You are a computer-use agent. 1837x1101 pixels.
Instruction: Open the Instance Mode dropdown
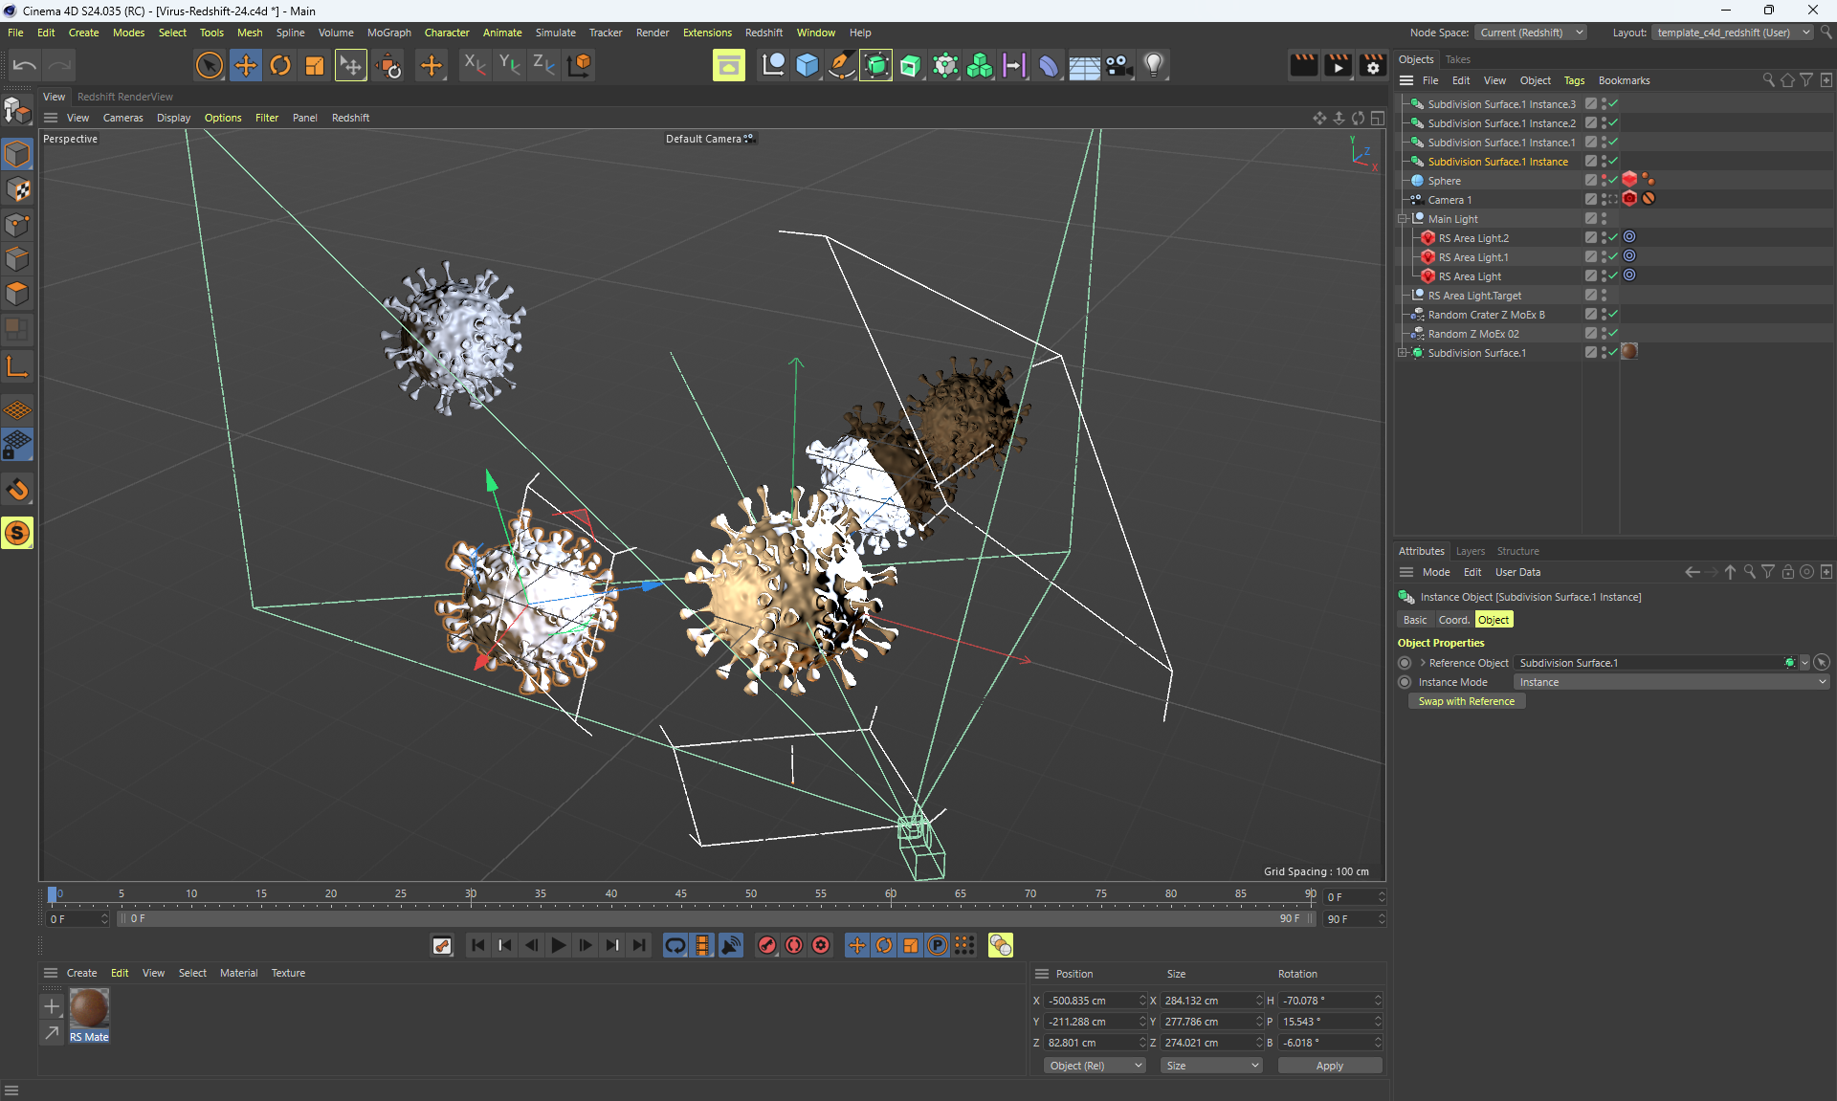1671,682
